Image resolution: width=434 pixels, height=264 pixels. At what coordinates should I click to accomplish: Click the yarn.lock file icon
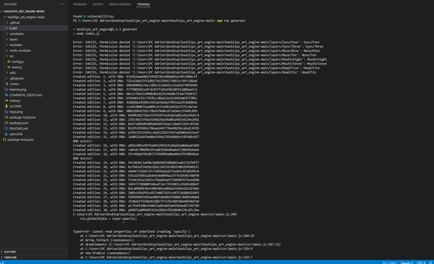click(6, 134)
